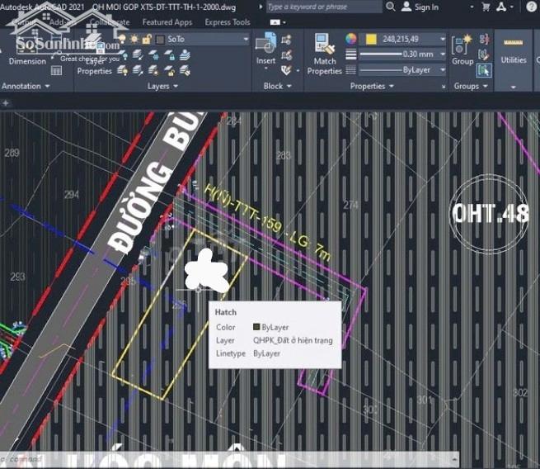Switch to the Express Tools tab
Screen dimensions: 540x469
click(x=227, y=22)
